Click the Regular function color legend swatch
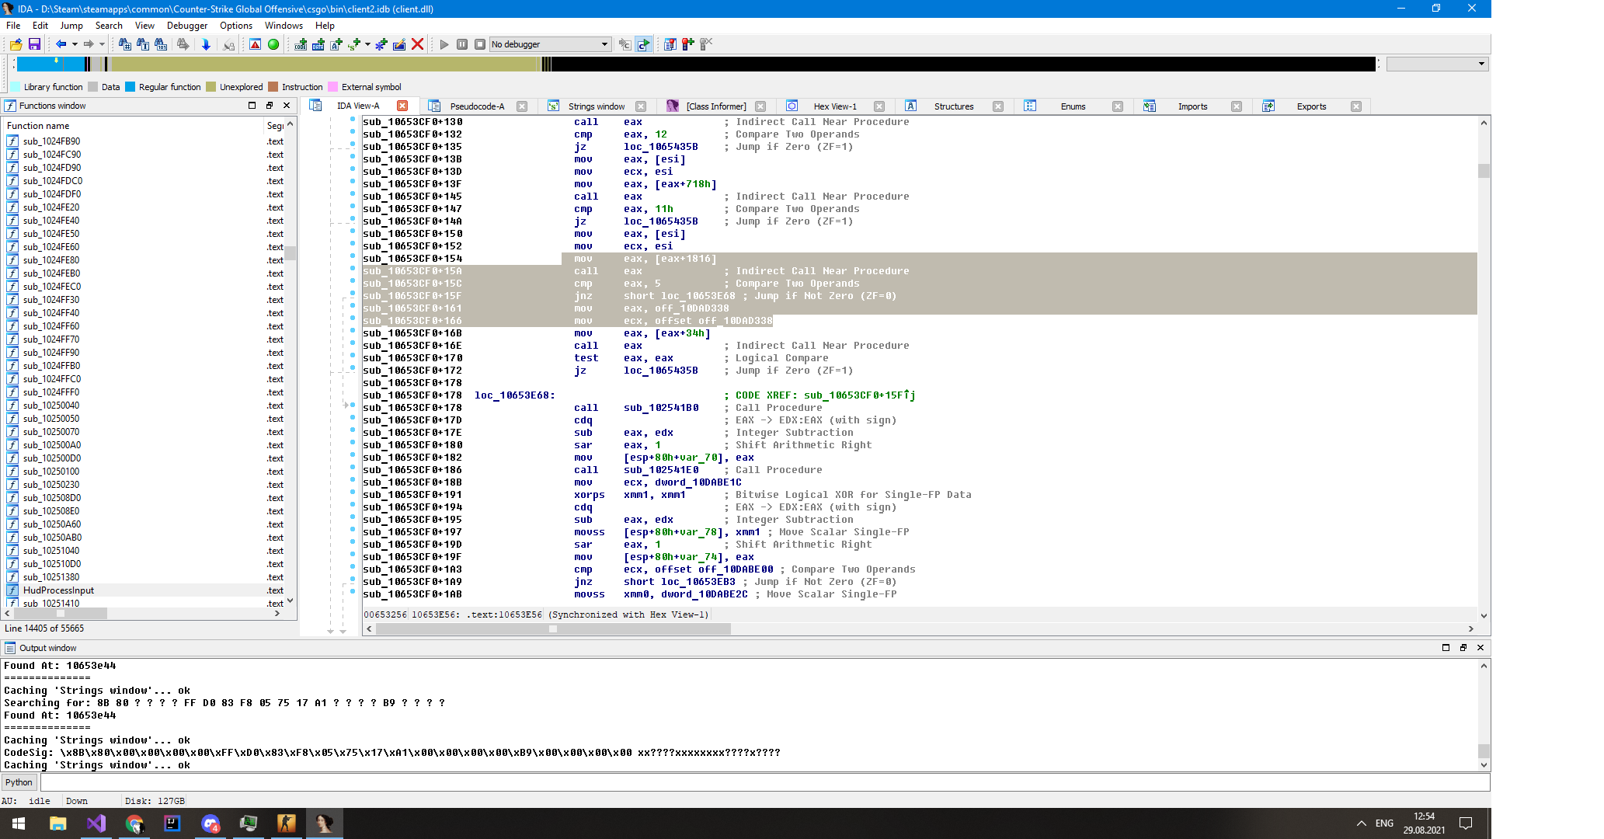Screen dimensions: 1604x839 coord(130,87)
